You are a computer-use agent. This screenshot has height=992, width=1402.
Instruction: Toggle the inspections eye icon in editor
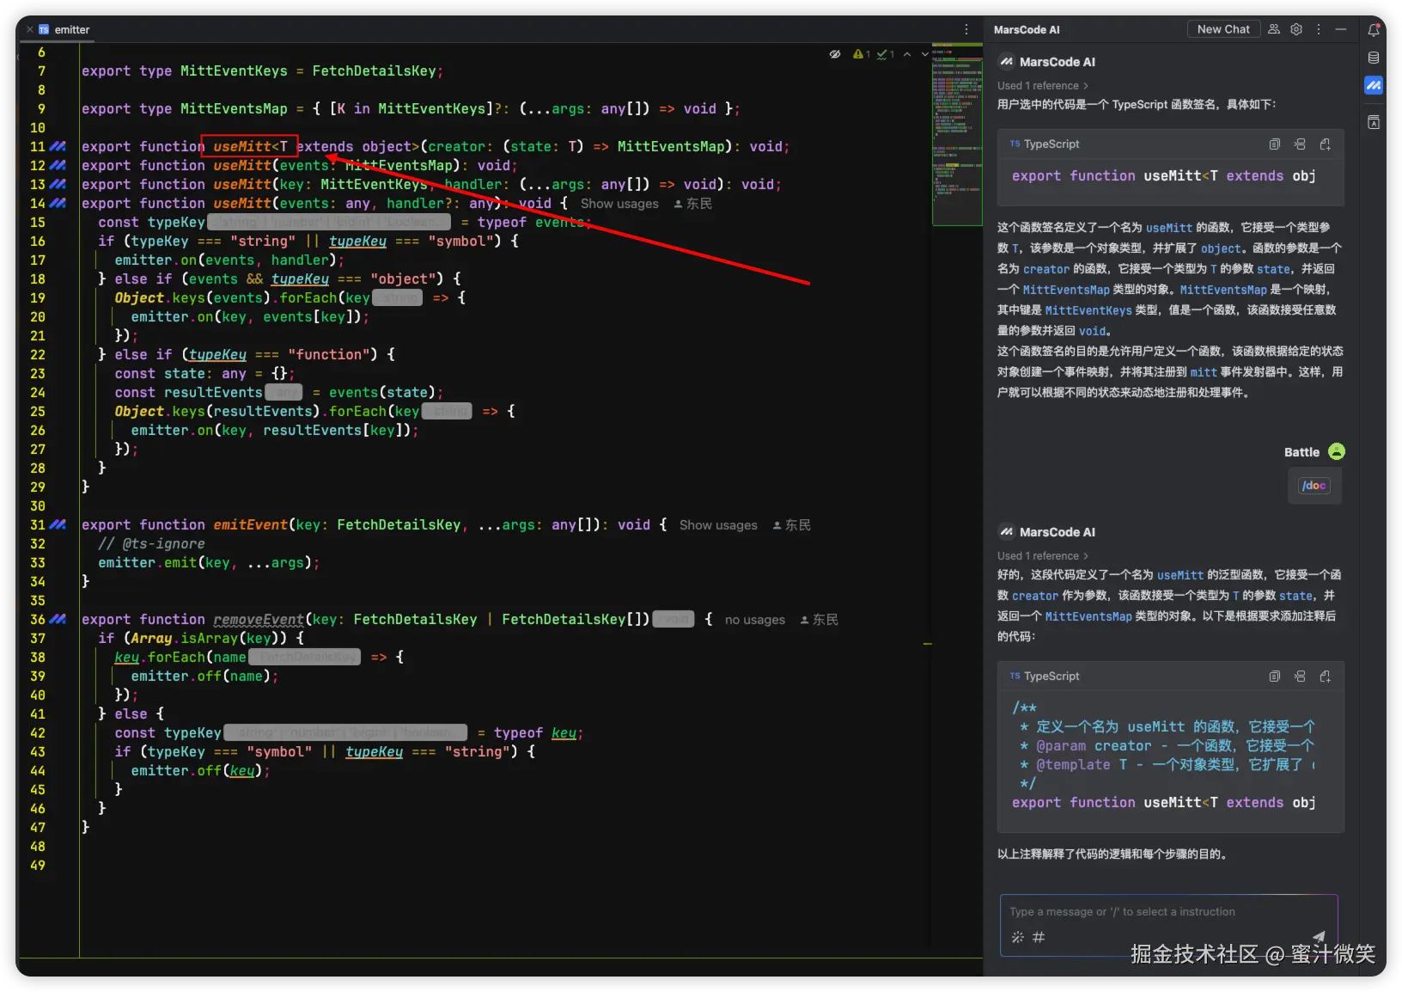(x=834, y=54)
